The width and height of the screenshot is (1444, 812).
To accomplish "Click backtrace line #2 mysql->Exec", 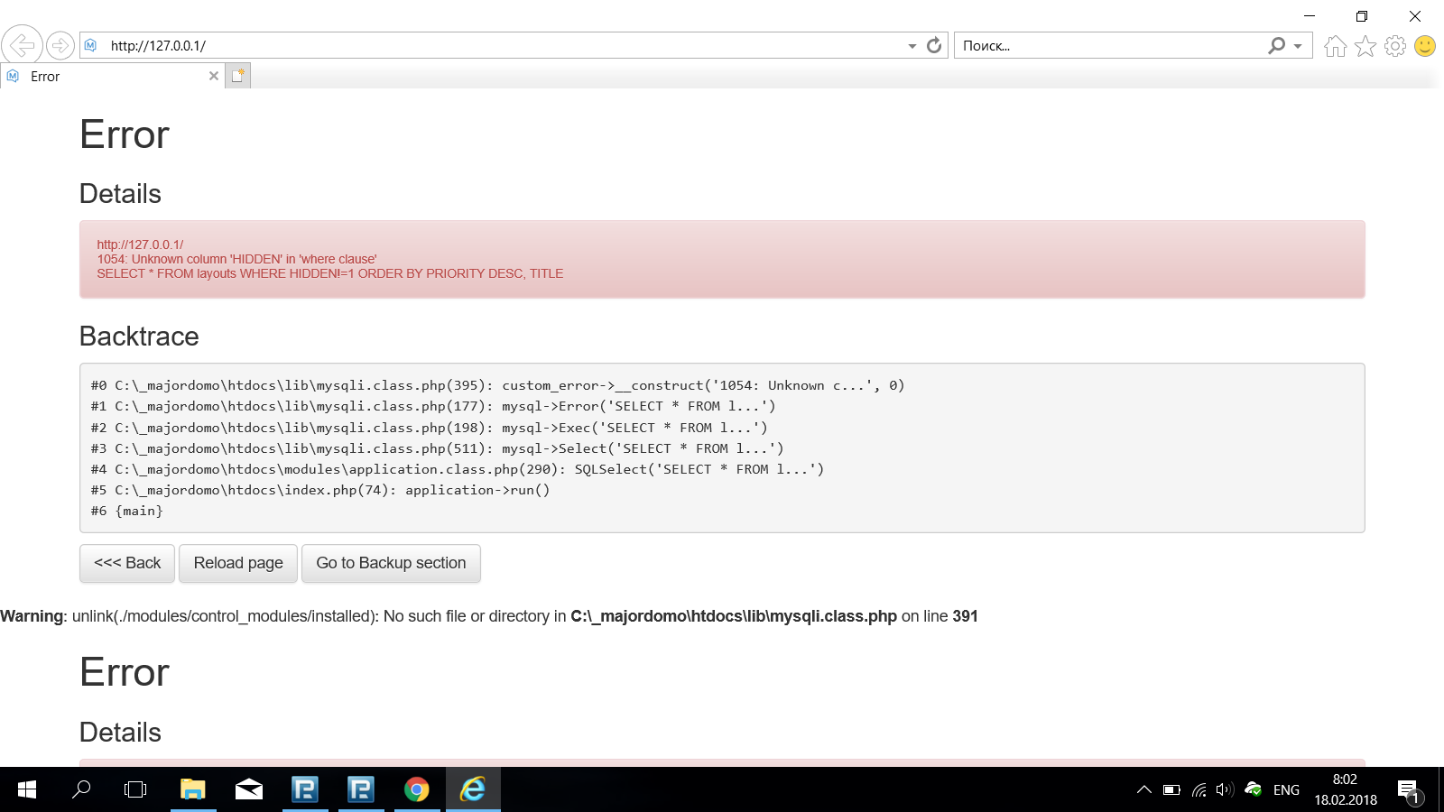I will (x=429, y=428).
